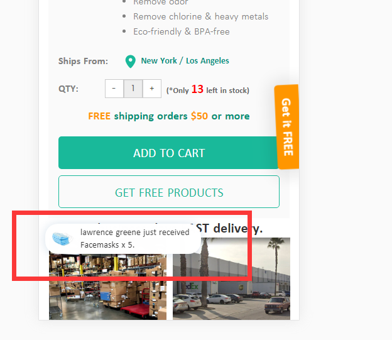Increase quantity with the plus button
The width and height of the screenshot is (392, 340).
(152, 89)
